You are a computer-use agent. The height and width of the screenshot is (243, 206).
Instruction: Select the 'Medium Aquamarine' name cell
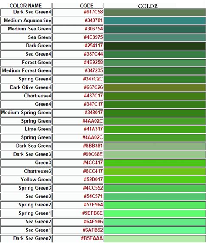click(26, 21)
